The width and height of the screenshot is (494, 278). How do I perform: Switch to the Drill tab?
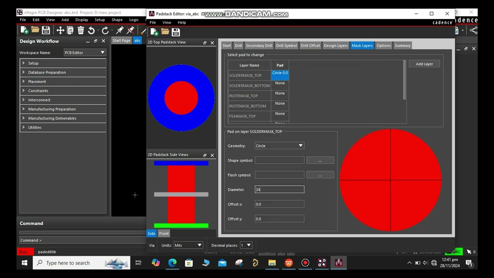pos(239,46)
